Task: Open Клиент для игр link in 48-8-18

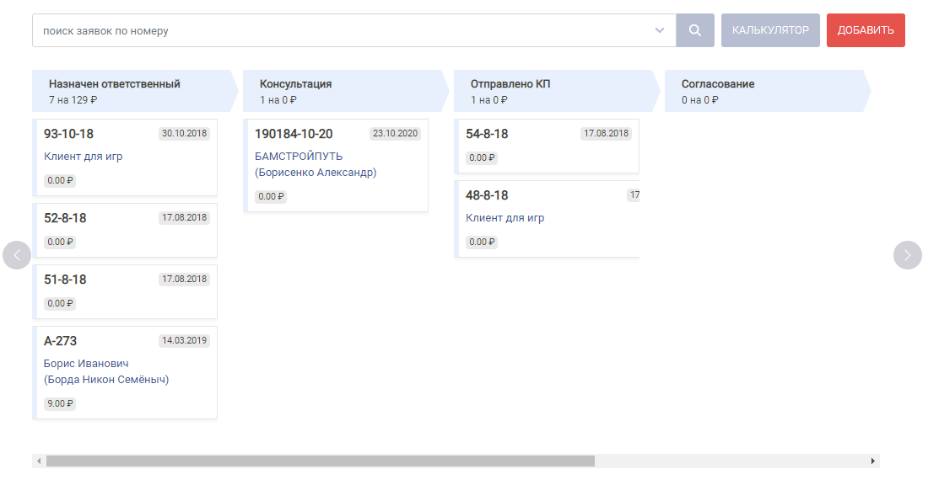Action: 504,218
